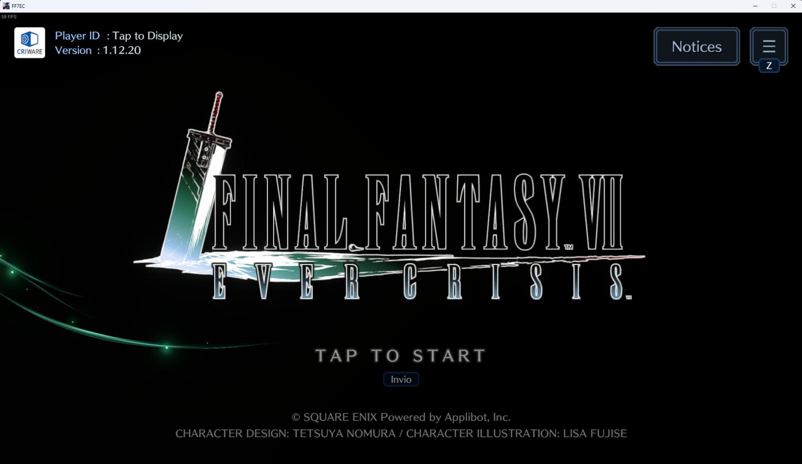The height and width of the screenshot is (464, 802).
Task: Close the FF7EC game window
Action: click(x=793, y=6)
